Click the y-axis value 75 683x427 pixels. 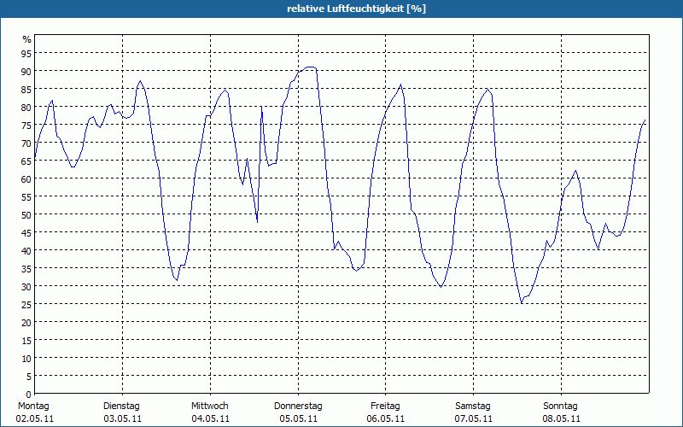[26, 126]
